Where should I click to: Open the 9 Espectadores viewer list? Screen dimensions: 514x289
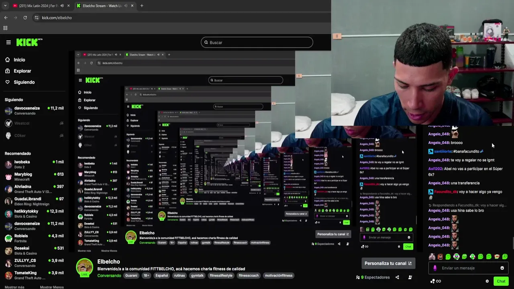point(373,277)
